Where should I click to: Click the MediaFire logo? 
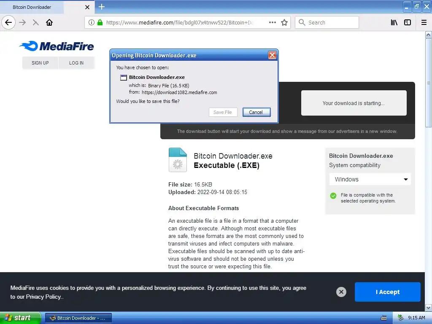pos(57,46)
